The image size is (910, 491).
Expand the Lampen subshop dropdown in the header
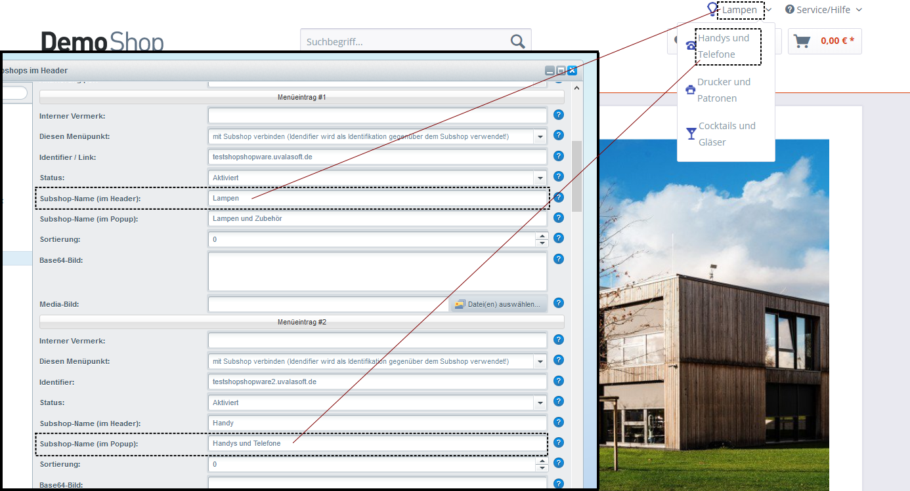(769, 10)
